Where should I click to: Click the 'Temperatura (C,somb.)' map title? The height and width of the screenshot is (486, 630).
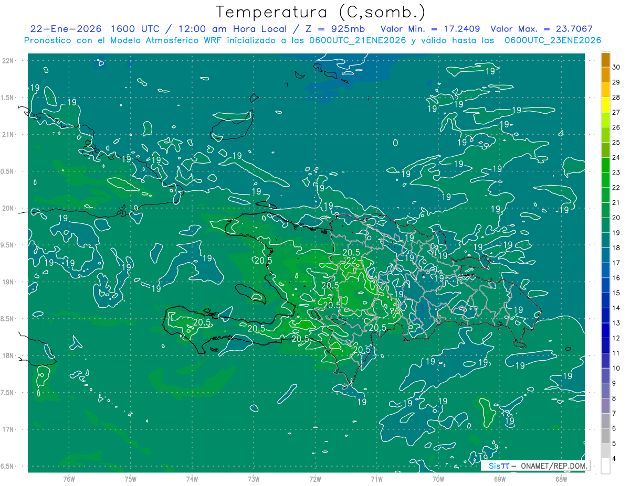pos(321,12)
